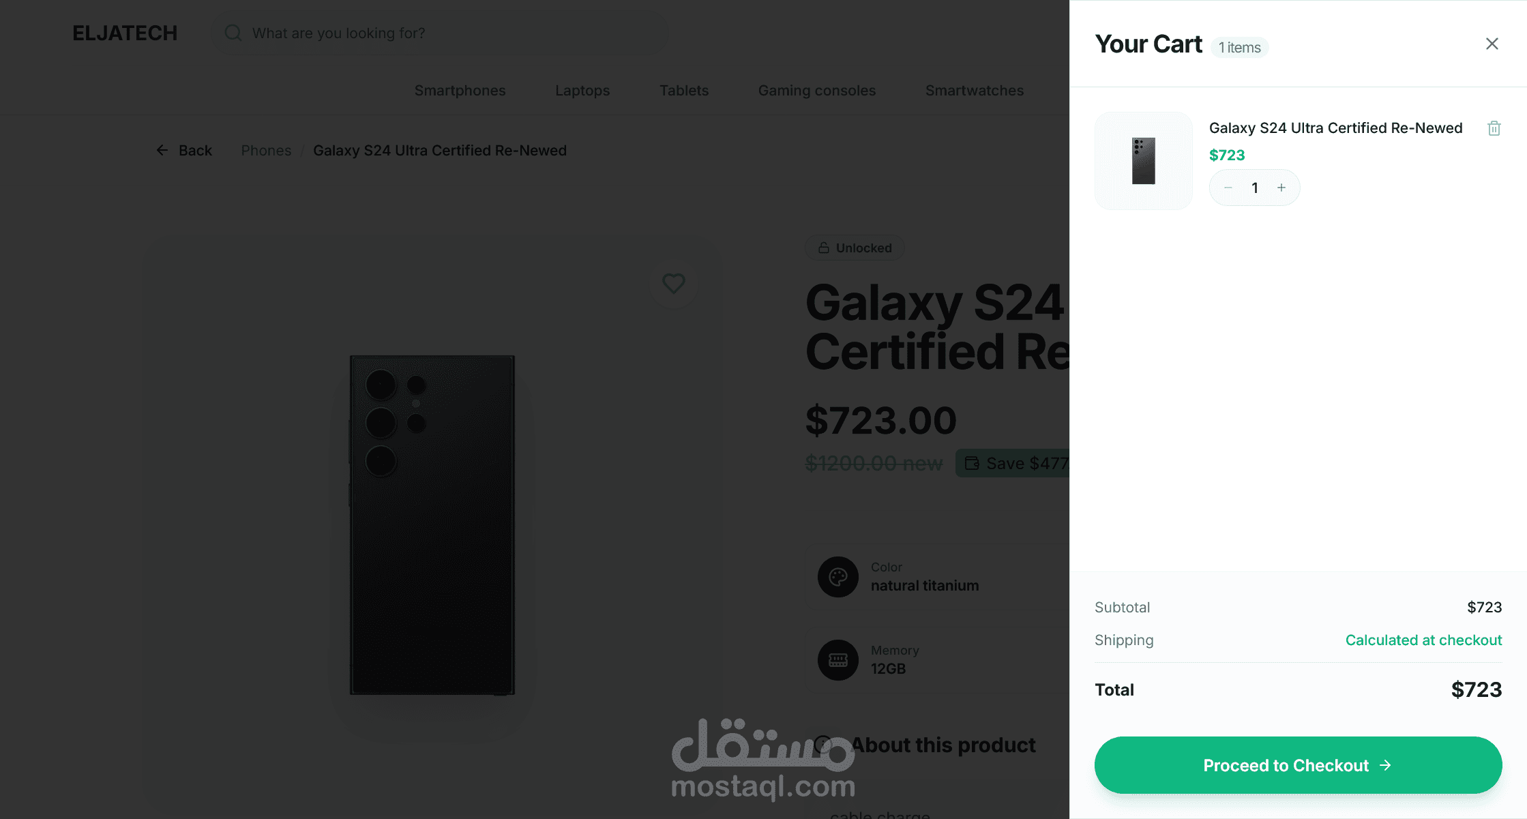The height and width of the screenshot is (819, 1527).
Task: Delete Galaxy S24 item with trash icon
Action: 1494,128
